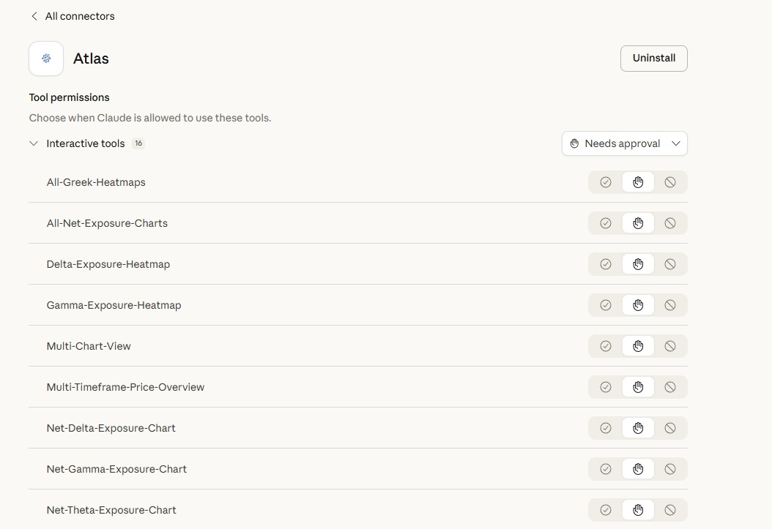Block the Multi-Timeframe-Price-Overview tool
The height and width of the screenshot is (529, 772).
point(670,387)
